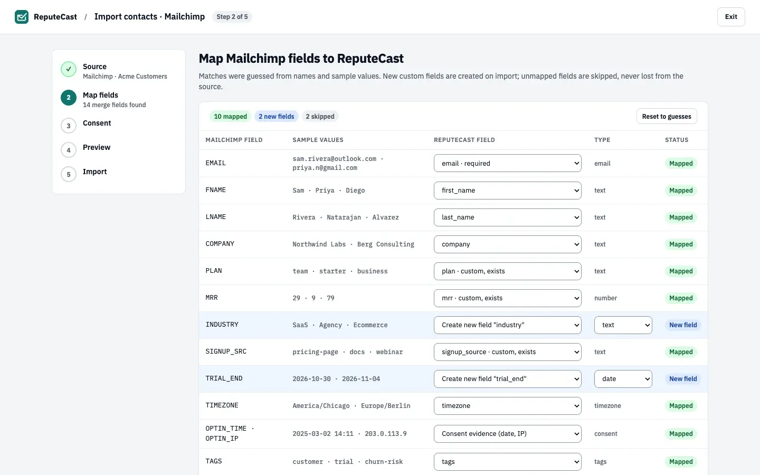This screenshot has height=475, width=760.
Task: Click the Step 2 of 5 badge
Action: (x=232, y=17)
